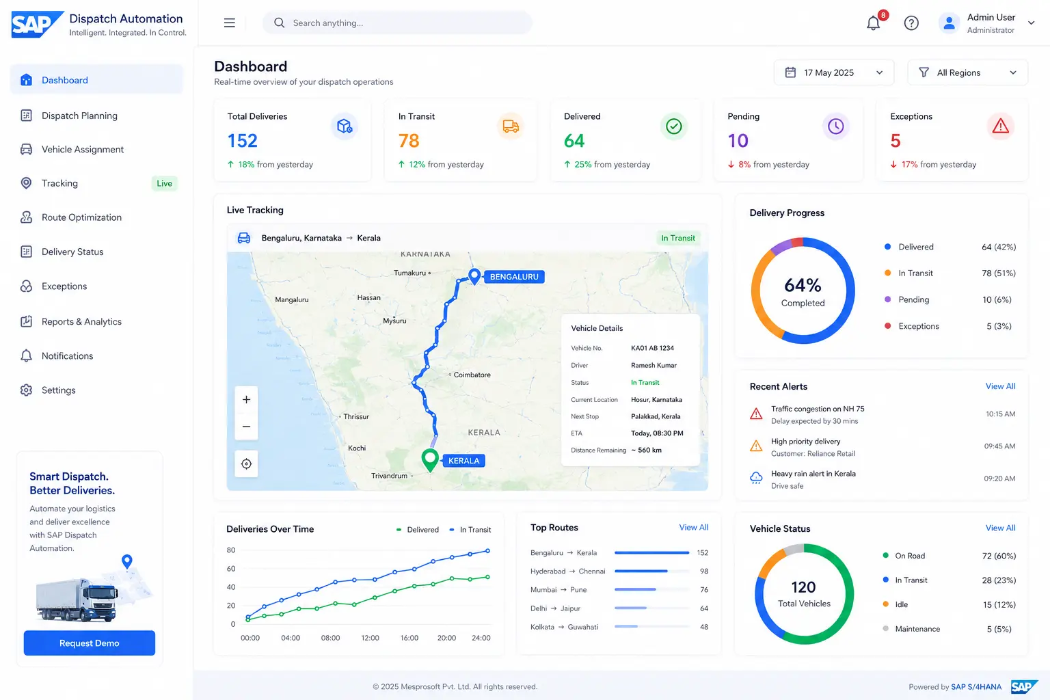Screen dimensions: 1050x700
Task: Click the heavy rain alert cloud icon
Action: (756, 479)
